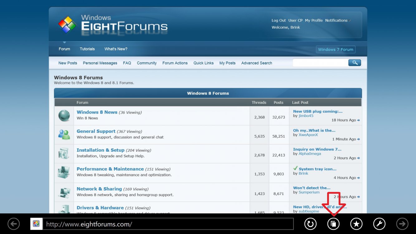
Task: Click the General Support forum icon
Action: tap(64, 134)
